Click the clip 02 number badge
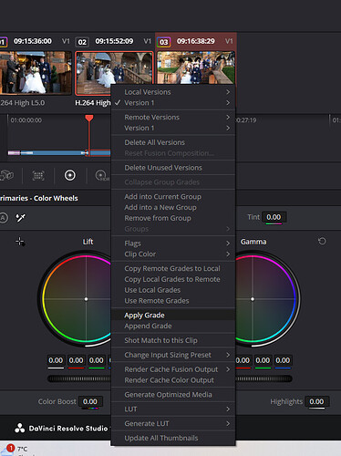 pos(82,42)
